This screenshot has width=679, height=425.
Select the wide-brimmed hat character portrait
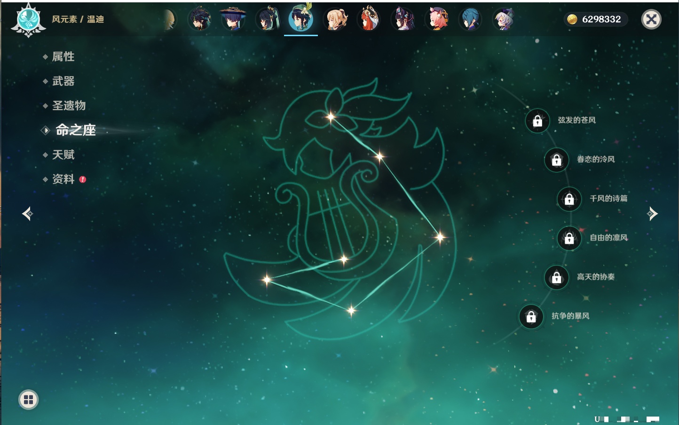click(233, 20)
